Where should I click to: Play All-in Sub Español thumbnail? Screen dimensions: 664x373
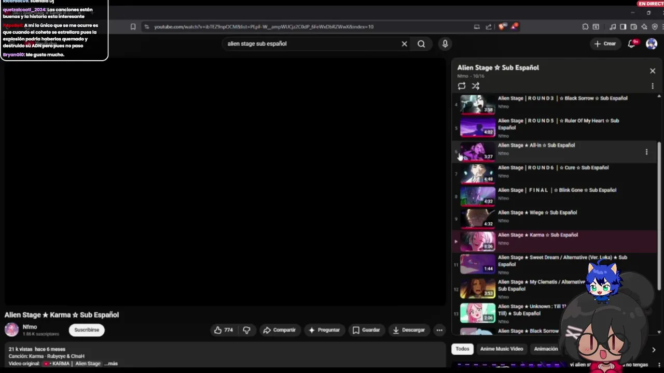tap(478, 152)
